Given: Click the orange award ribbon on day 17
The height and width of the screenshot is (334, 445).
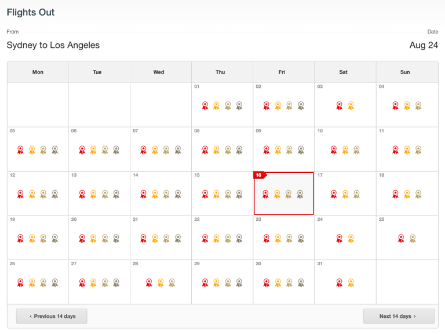Looking at the screenshot, I should click(345, 194).
